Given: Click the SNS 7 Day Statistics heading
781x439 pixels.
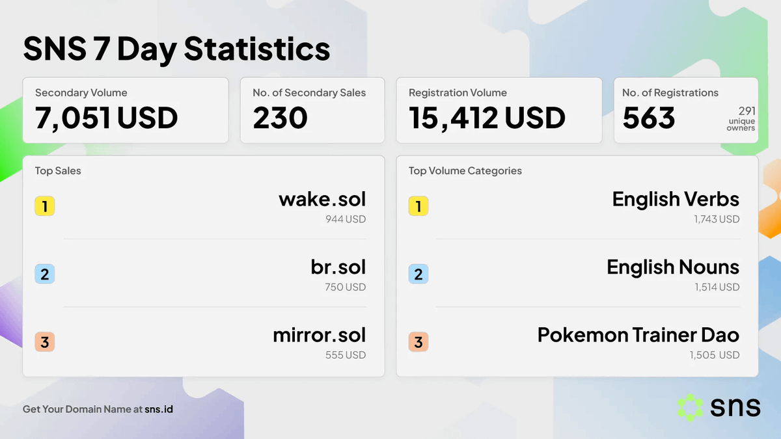Looking at the screenshot, I should pos(176,49).
